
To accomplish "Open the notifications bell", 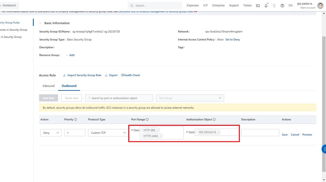I will click(266, 5).
